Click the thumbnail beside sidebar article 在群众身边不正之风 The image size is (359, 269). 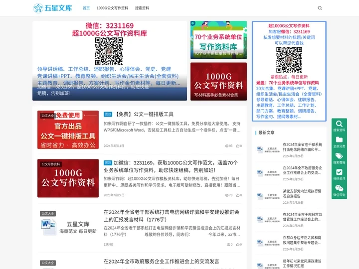pyautogui.click(x=268, y=243)
